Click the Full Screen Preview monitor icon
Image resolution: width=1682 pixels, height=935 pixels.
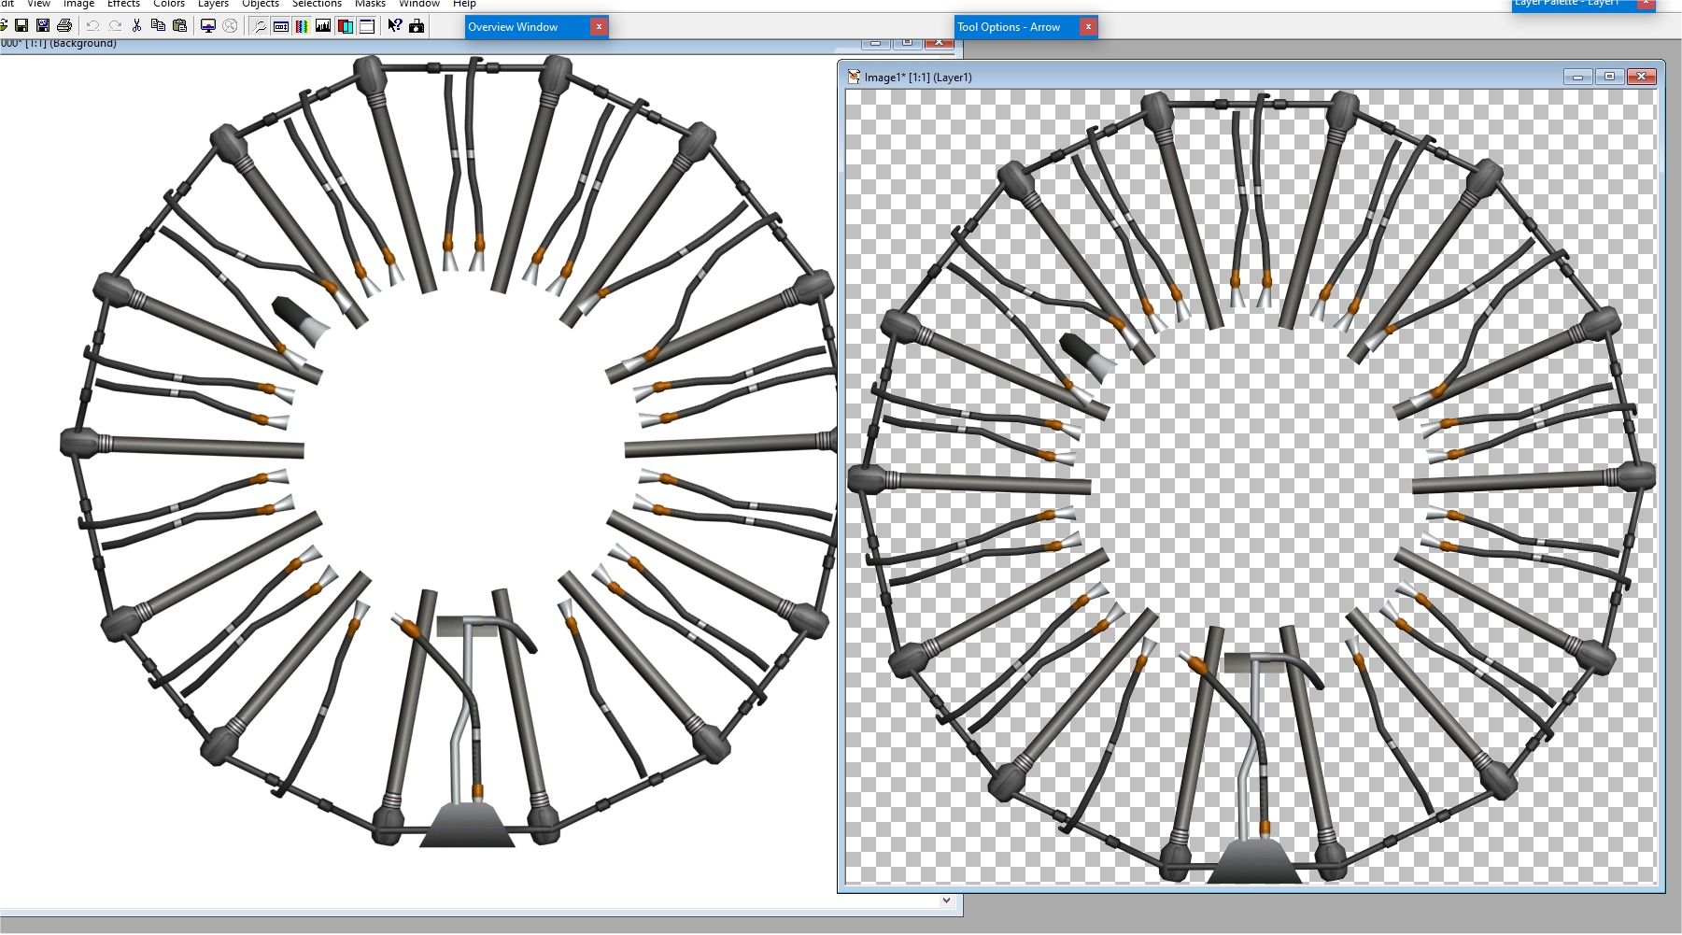point(207,26)
